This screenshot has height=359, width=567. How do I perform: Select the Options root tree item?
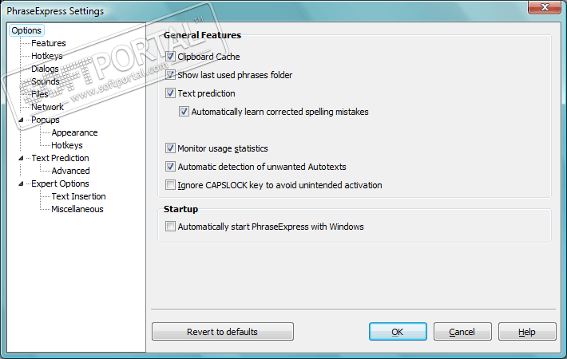pos(26,30)
